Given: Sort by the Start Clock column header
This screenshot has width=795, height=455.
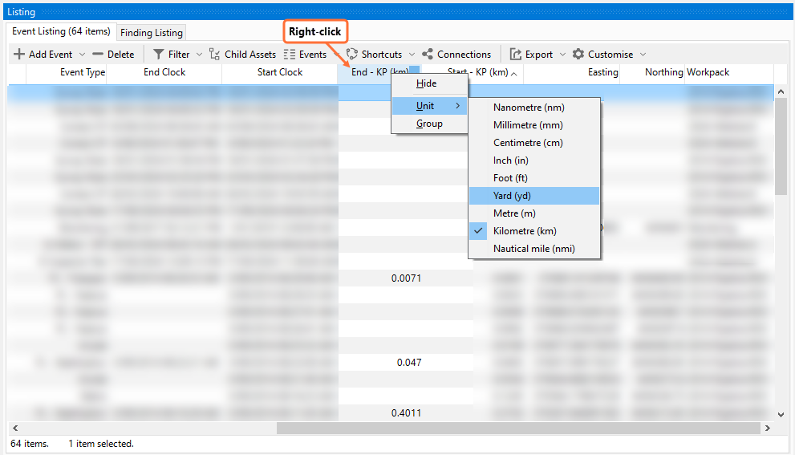Looking at the screenshot, I should point(280,72).
